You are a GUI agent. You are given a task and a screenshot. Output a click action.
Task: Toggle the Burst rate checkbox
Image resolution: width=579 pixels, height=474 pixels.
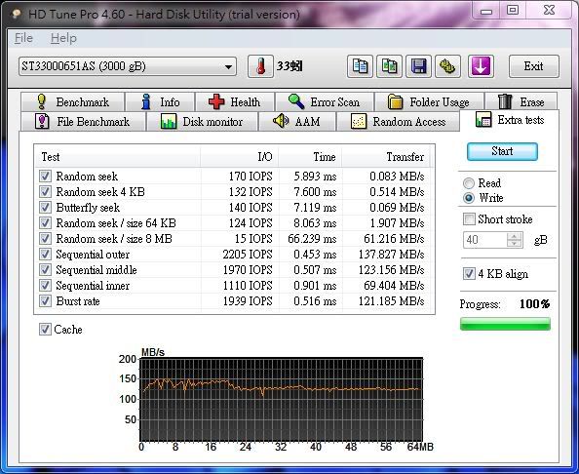coord(45,301)
